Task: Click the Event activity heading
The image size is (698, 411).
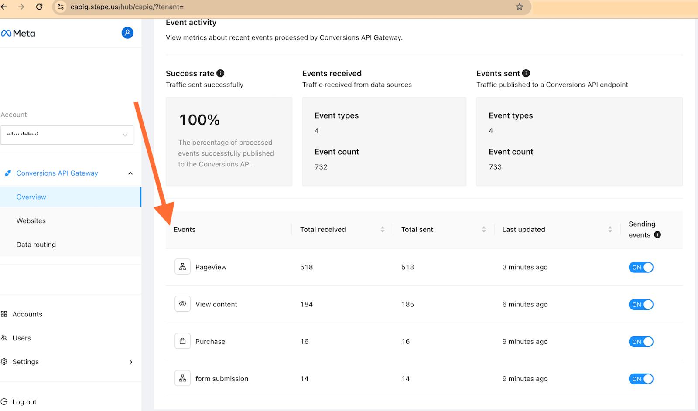Action: pos(191,22)
